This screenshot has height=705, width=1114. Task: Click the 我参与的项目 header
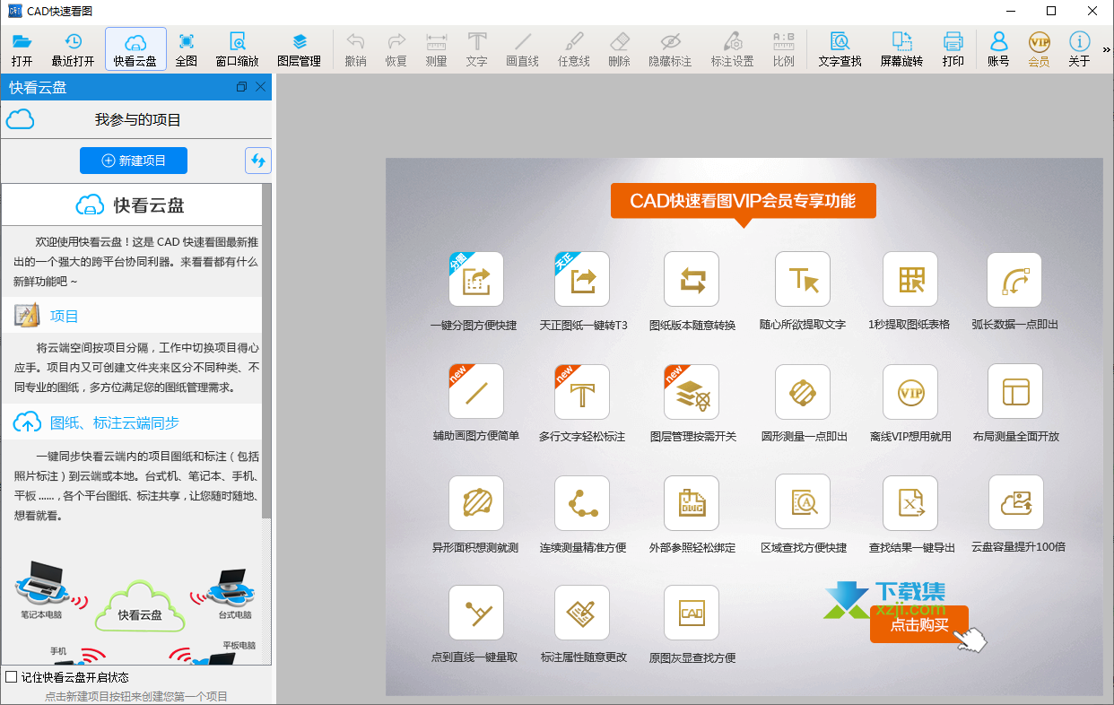(x=138, y=119)
